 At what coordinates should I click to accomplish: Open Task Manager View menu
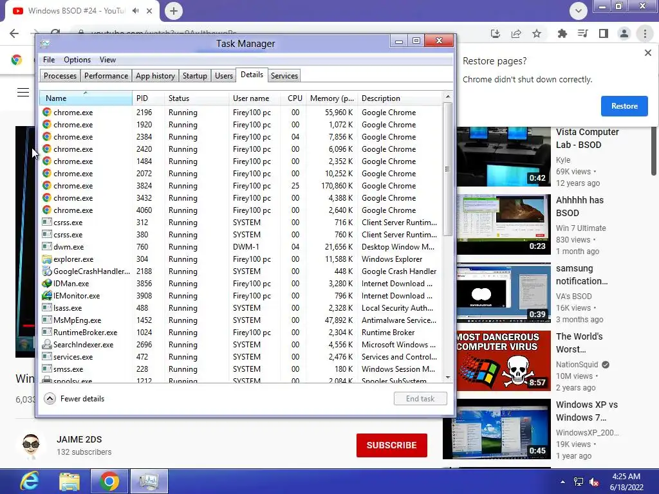coord(107,60)
